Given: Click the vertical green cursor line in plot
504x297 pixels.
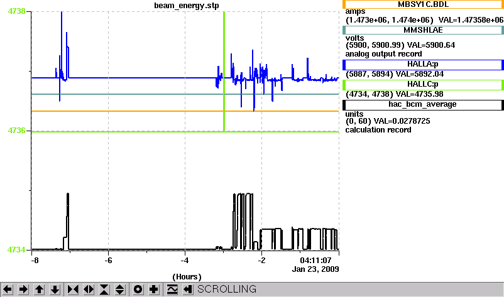Looking at the screenshot, I should [224, 72].
